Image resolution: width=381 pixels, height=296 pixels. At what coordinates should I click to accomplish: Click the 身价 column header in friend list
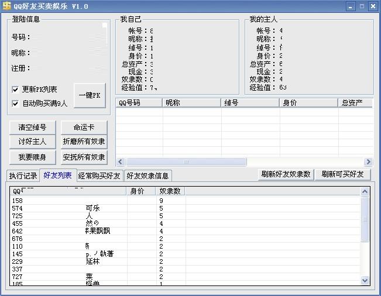(x=141, y=191)
